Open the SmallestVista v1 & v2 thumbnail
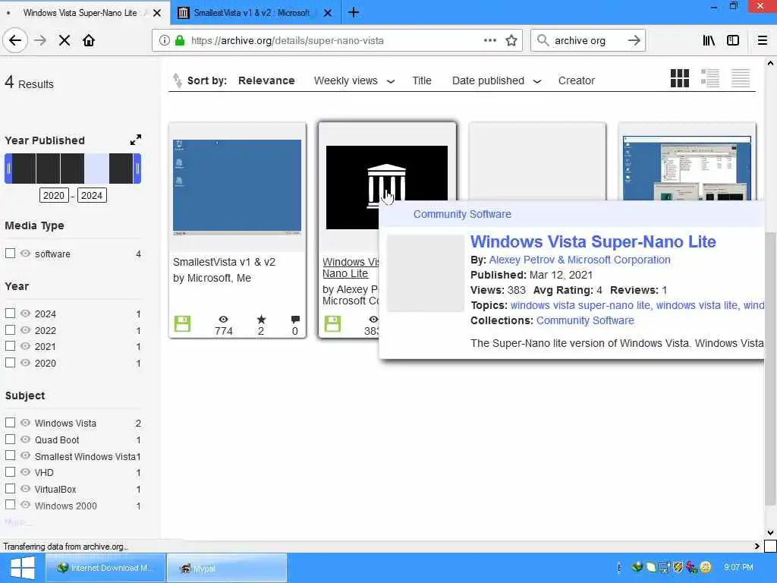Image resolution: width=777 pixels, height=583 pixels. click(x=237, y=188)
